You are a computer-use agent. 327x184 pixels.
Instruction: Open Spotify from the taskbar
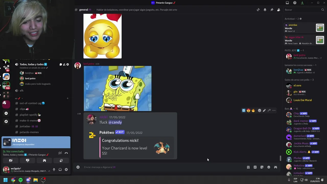[x=21, y=180]
